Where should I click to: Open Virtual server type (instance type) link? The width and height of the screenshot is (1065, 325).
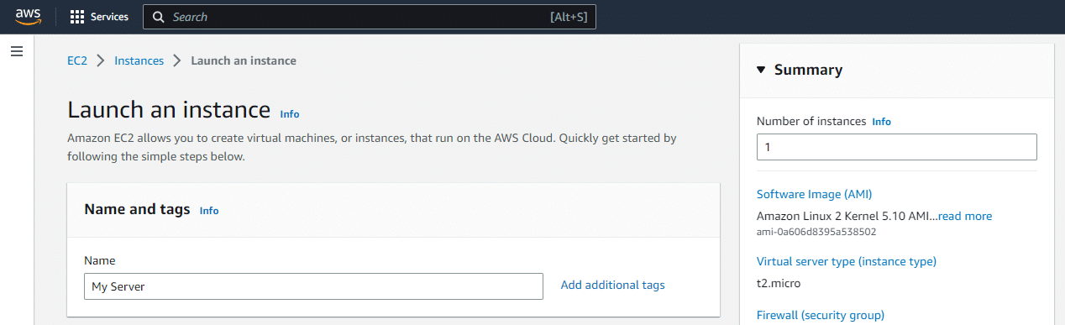846,261
